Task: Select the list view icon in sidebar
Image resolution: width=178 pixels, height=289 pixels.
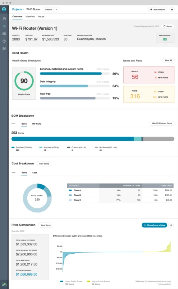Action: 4,26
